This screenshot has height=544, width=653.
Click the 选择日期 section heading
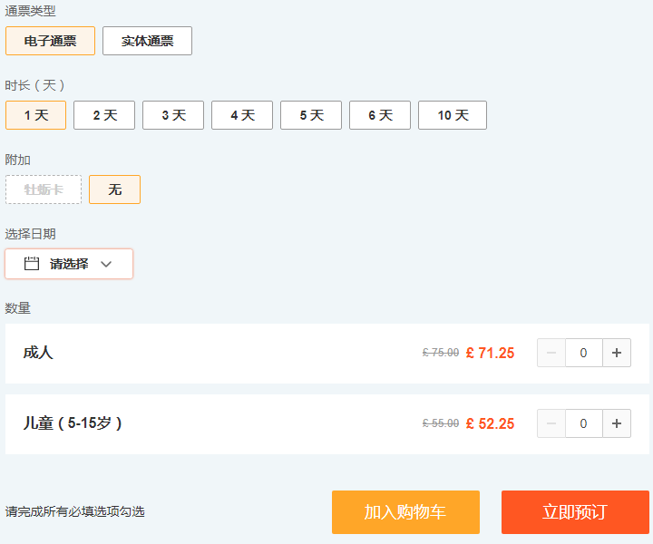31,234
